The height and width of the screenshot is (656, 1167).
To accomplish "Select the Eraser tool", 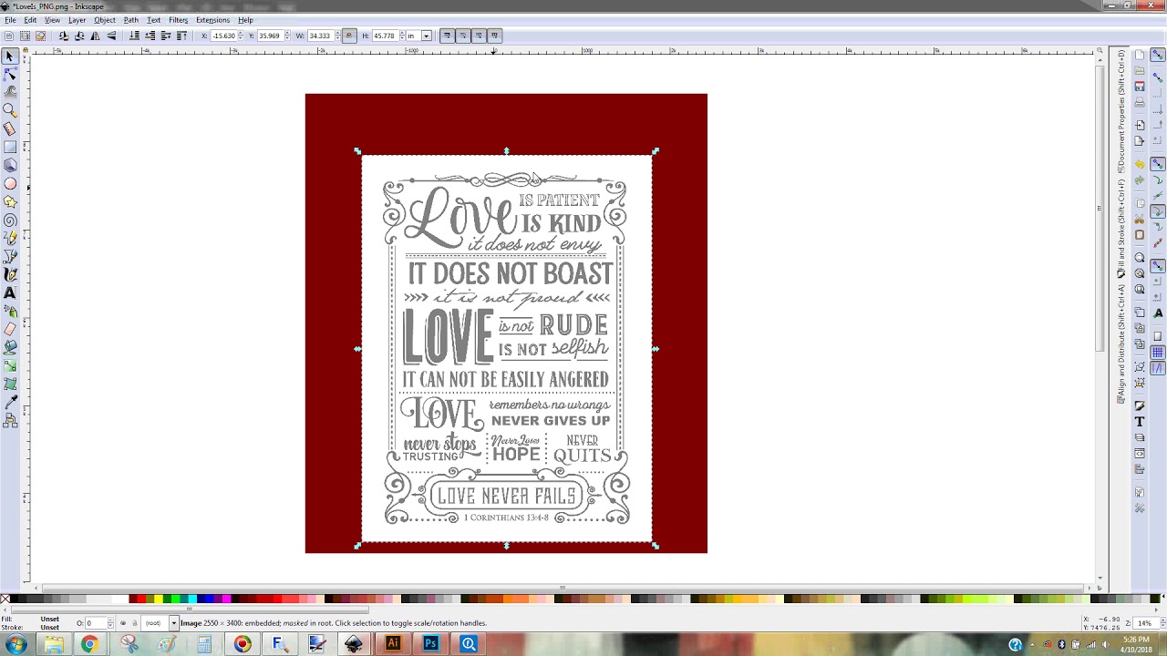I will pos(10,329).
